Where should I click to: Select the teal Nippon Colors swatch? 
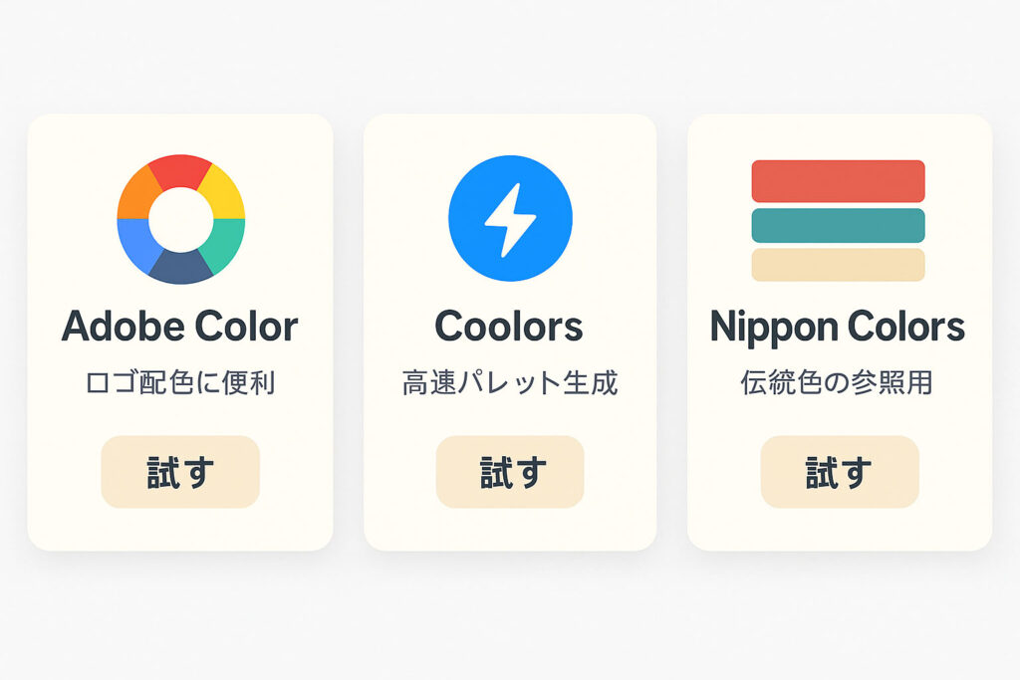click(838, 226)
